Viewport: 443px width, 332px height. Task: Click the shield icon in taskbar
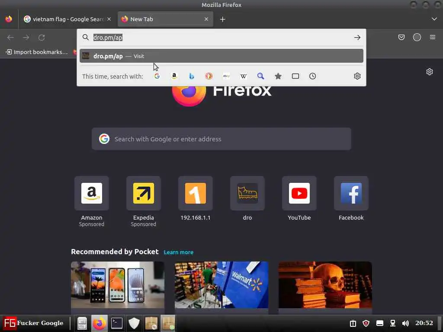click(x=134, y=323)
